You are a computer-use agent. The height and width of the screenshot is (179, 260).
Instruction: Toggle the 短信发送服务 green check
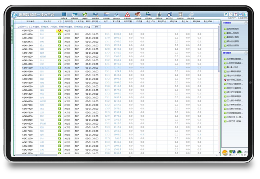(x=226, y=45)
